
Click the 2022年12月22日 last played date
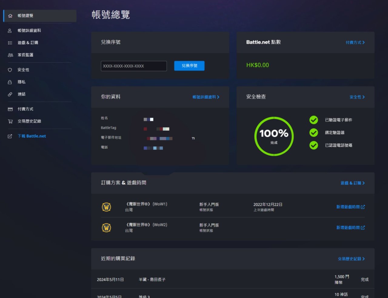(x=268, y=205)
